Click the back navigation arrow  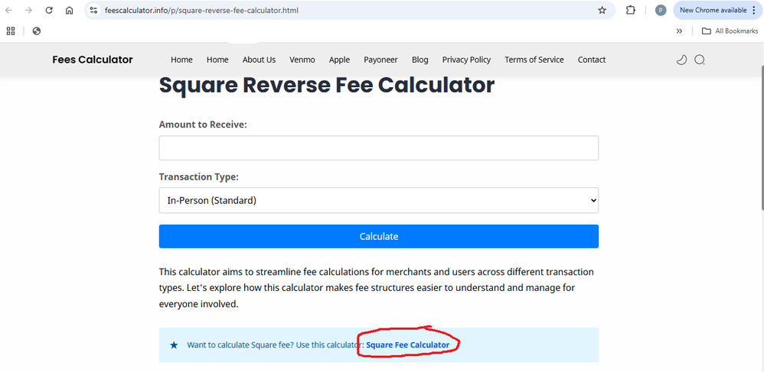coord(9,11)
